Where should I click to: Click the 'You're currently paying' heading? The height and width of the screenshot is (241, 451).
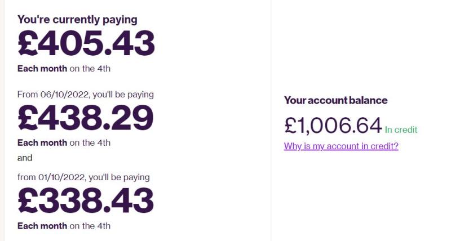[x=77, y=20]
